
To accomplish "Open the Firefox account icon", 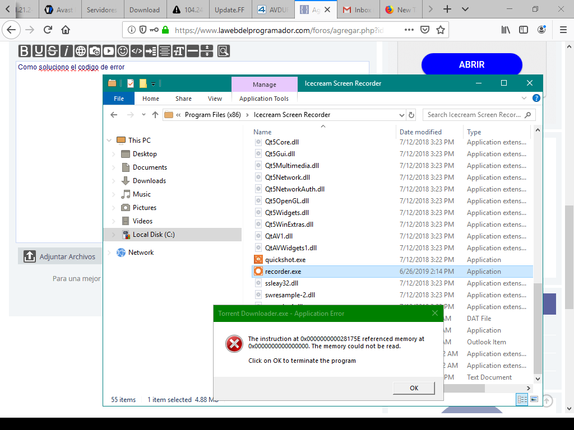I will click(x=541, y=30).
